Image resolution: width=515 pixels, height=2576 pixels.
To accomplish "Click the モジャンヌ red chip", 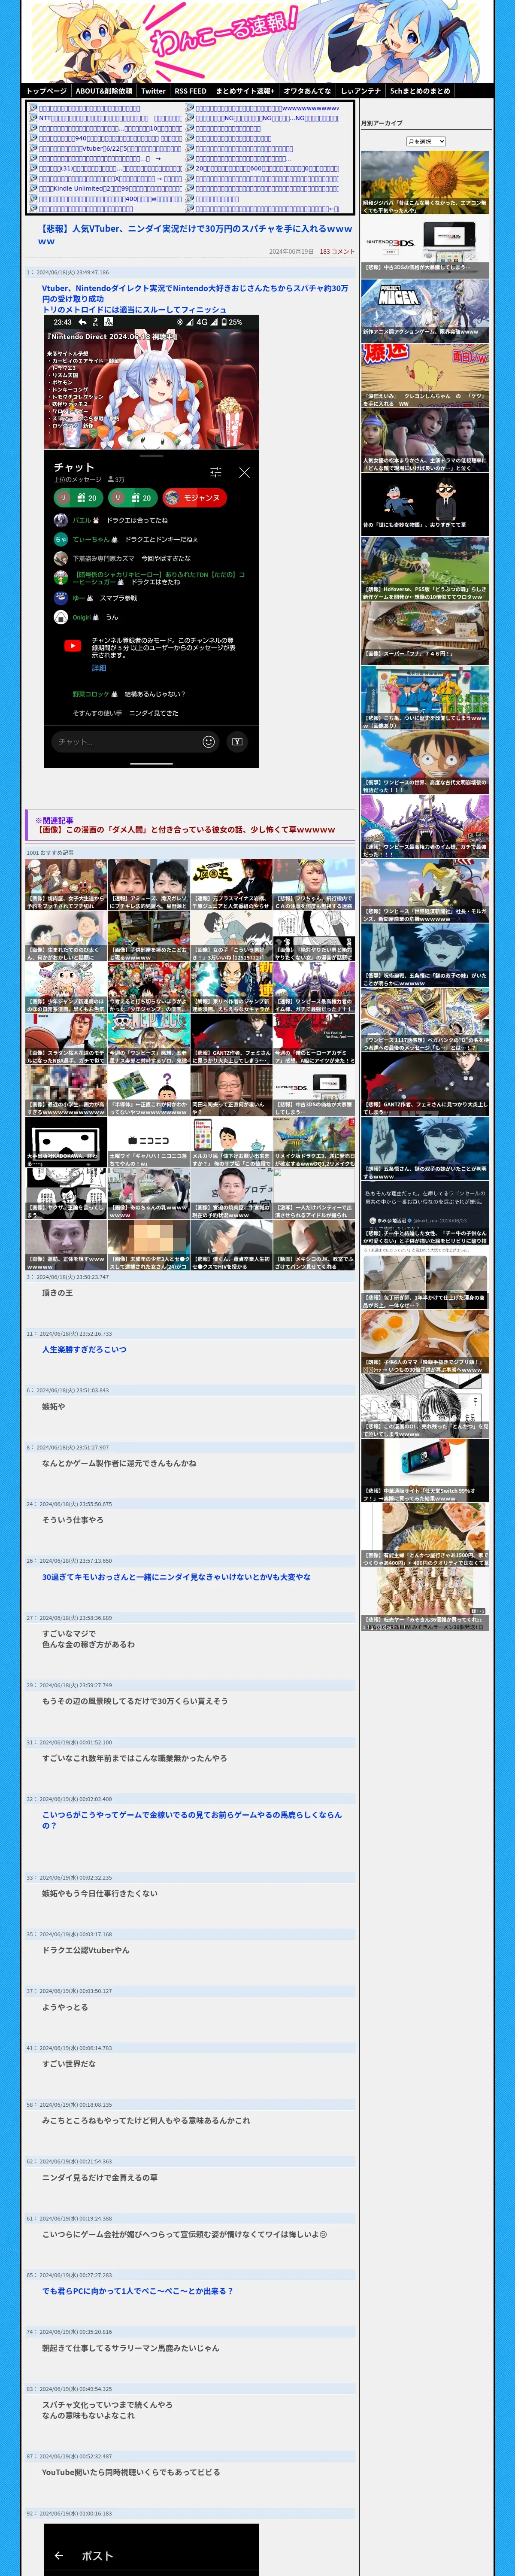I will (194, 497).
